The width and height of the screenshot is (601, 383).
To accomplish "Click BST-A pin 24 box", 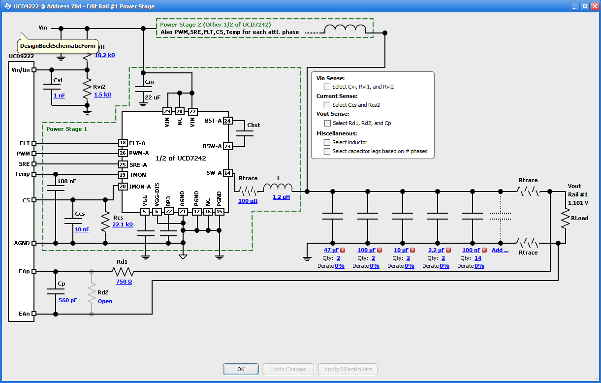I will pos(227,121).
